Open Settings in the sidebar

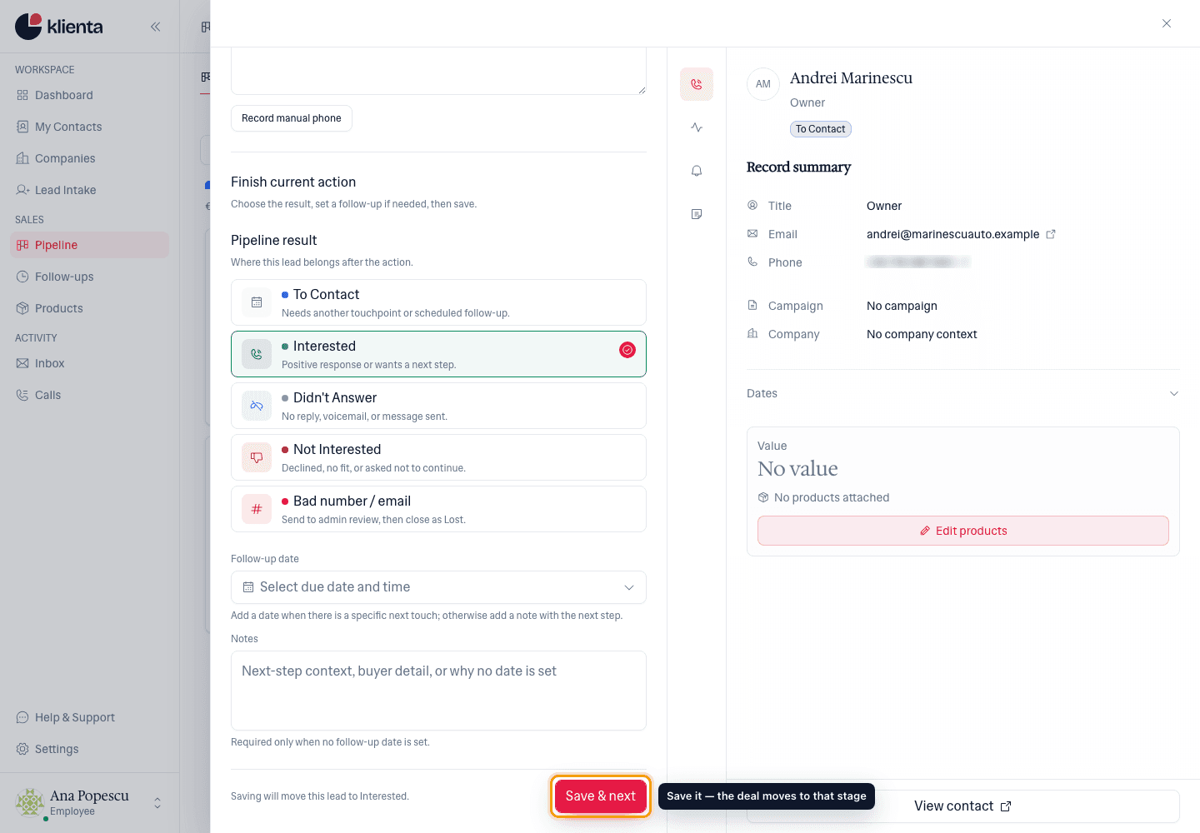(89, 749)
